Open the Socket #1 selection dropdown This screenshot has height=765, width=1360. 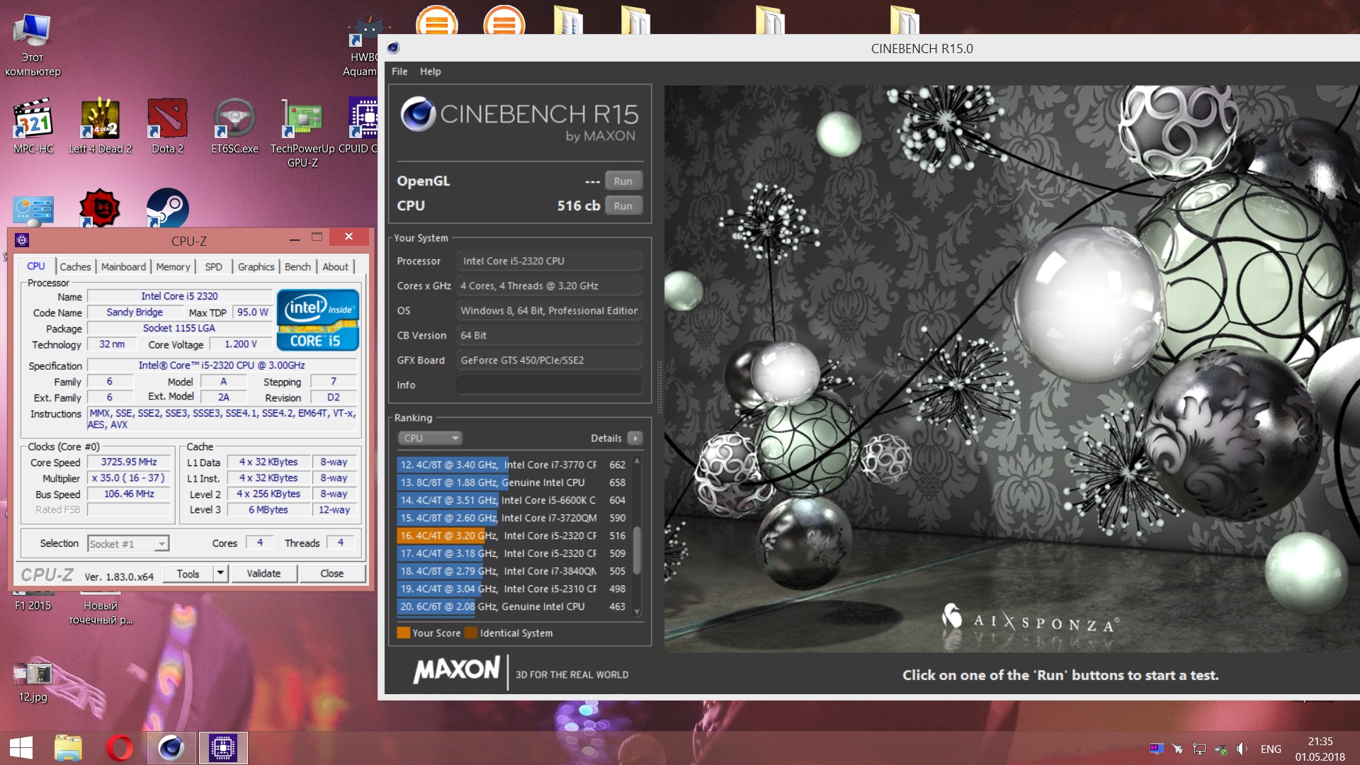coord(128,543)
